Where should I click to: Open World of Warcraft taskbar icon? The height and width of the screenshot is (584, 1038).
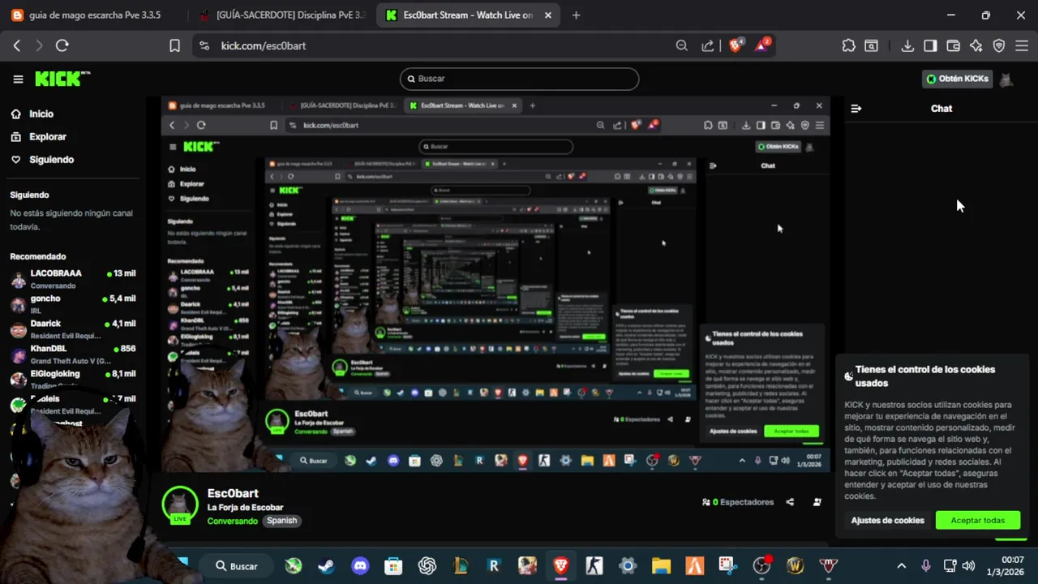tap(795, 565)
